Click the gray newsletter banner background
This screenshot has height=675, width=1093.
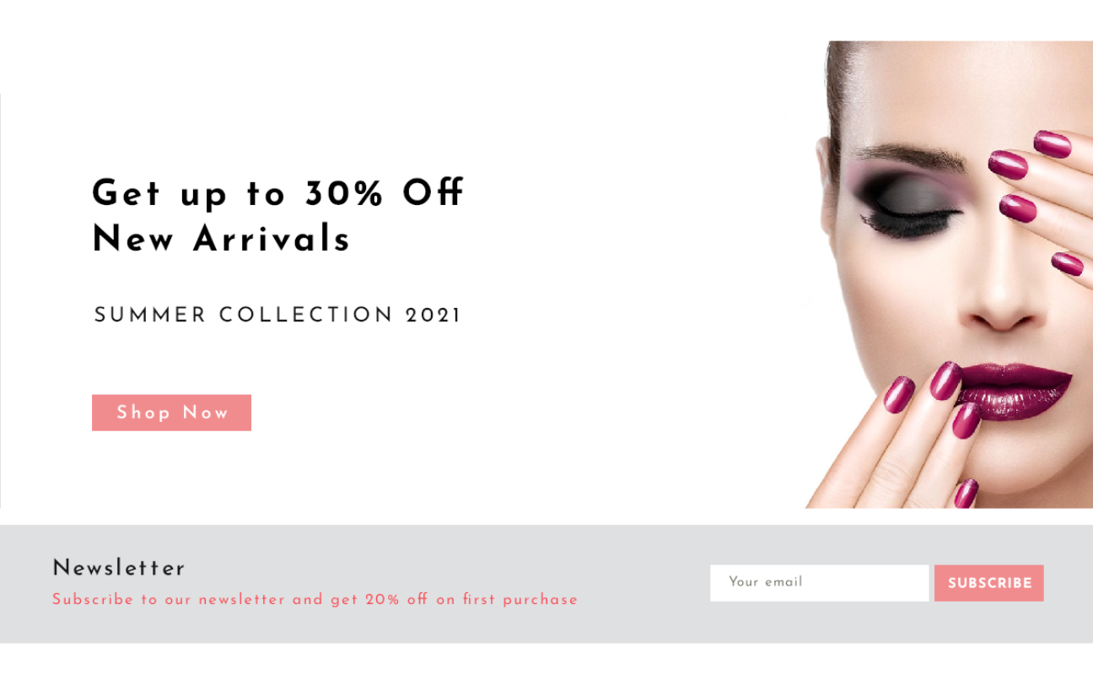[x=546, y=584]
